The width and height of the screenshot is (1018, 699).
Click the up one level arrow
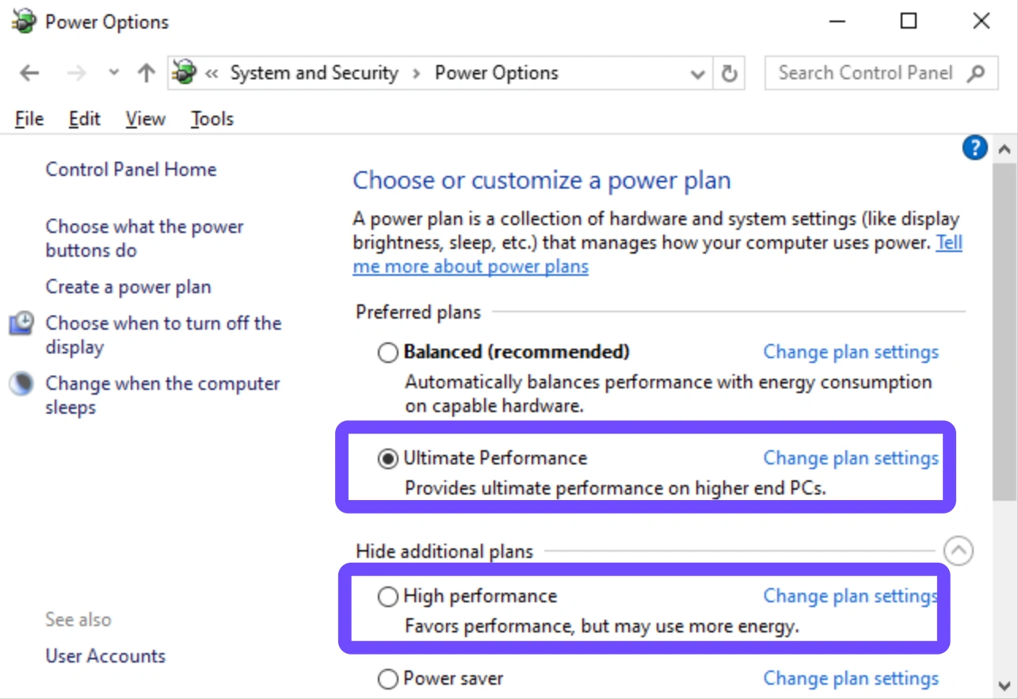pyautogui.click(x=146, y=74)
